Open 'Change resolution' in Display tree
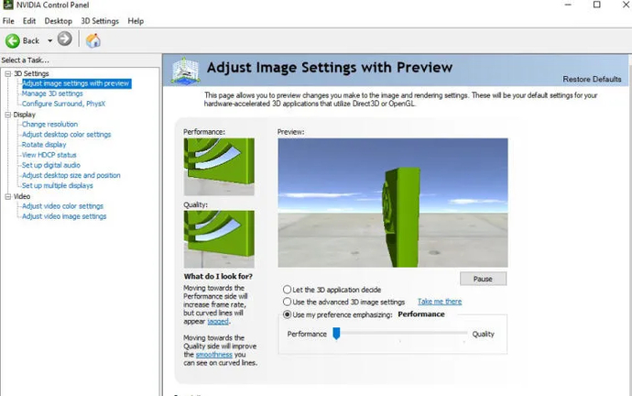The width and height of the screenshot is (632, 396). [x=49, y=125]
